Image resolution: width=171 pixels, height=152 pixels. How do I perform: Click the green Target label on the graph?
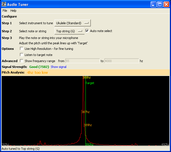[x=90, y=83]
